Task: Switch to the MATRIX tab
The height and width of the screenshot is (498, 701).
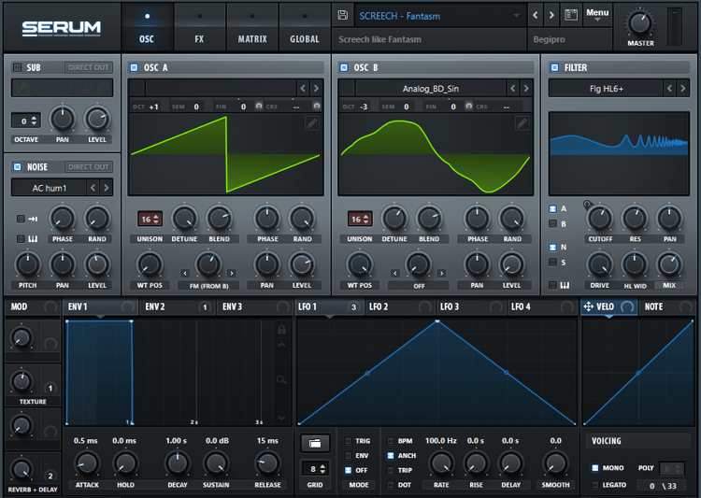Action: 252,28
